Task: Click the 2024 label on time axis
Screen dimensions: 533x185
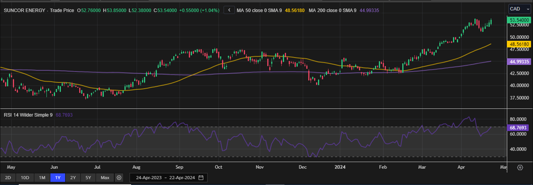Action: click(x=340, y=167)
